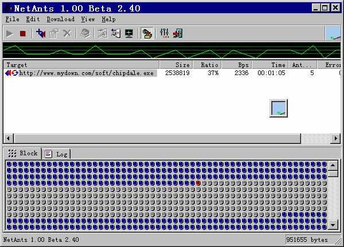Screen dimensions: 344x247
Task: Open options via the sliders icon
Action: 165,33
